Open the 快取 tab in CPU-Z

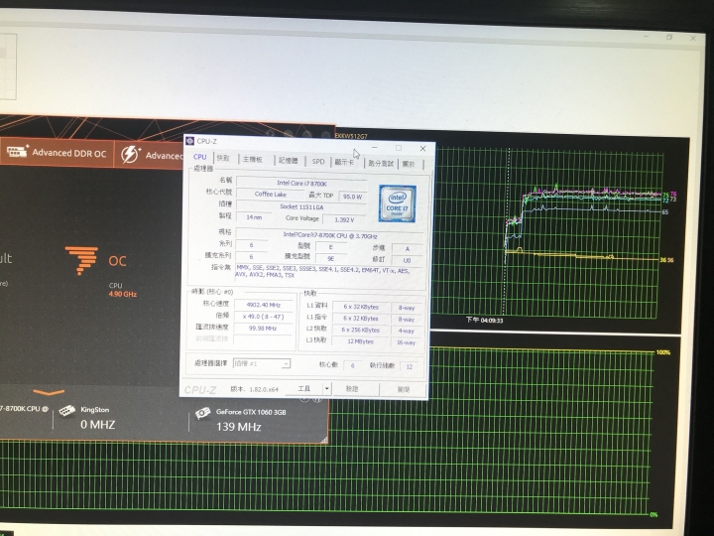tap(223, 158)
